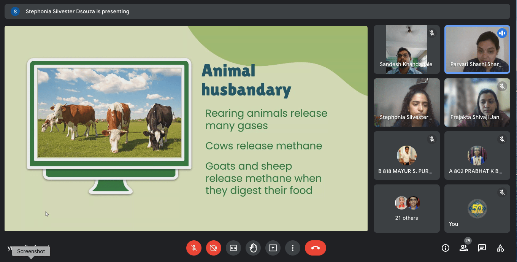The image size is (517, 262).
Task: Turn on the camera button
Action: [x=214, y=248]
